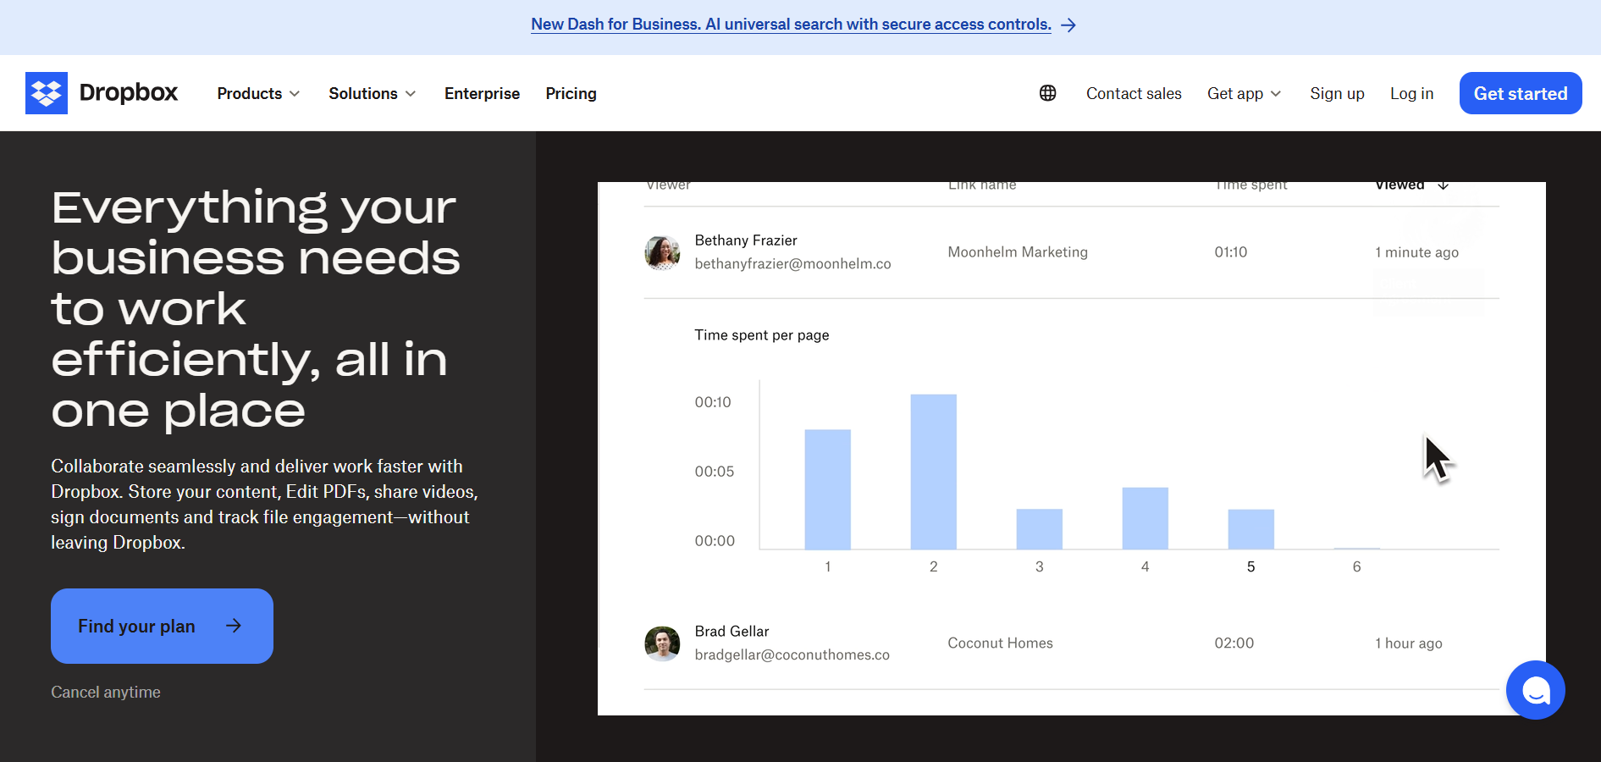Click the '1 hour ago' viewed cell
Screen dimensions: 1601x762
pos(1408,643)
